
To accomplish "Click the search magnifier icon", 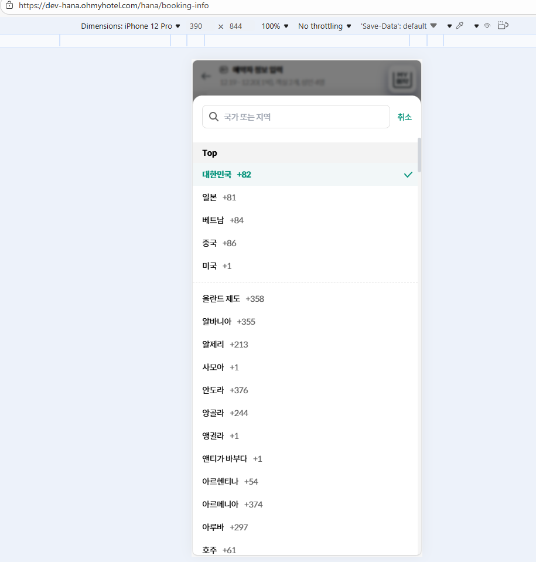I will 214,117.
